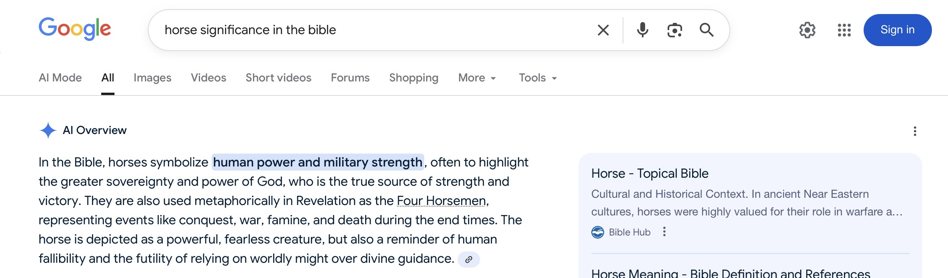Open the Short videos tab

point(278,78)
